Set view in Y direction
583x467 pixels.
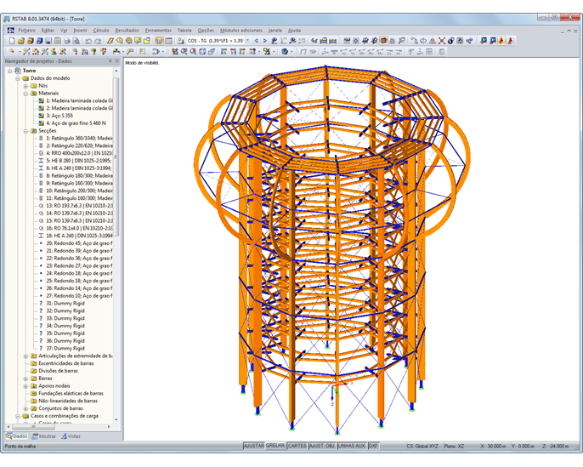point(233,52)
